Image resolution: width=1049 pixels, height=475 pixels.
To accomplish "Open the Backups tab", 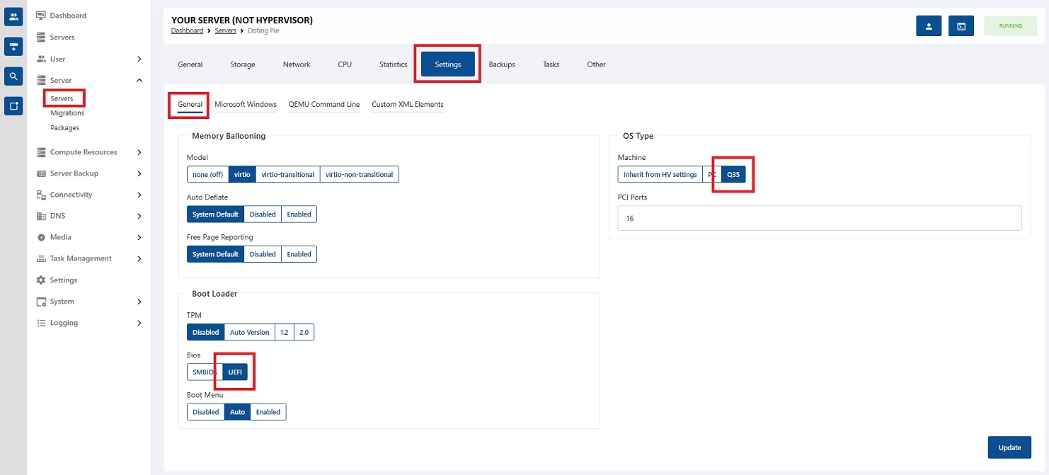I will (x=502, y=64).
